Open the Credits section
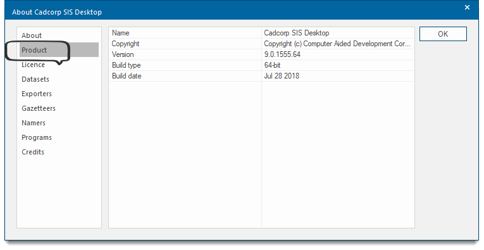484x250 pixels. pos(33,151)
